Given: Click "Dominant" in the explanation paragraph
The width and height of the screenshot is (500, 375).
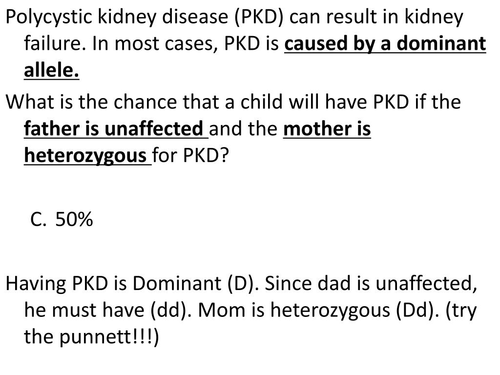Looking at the screenshot, I should pos(177,283).
